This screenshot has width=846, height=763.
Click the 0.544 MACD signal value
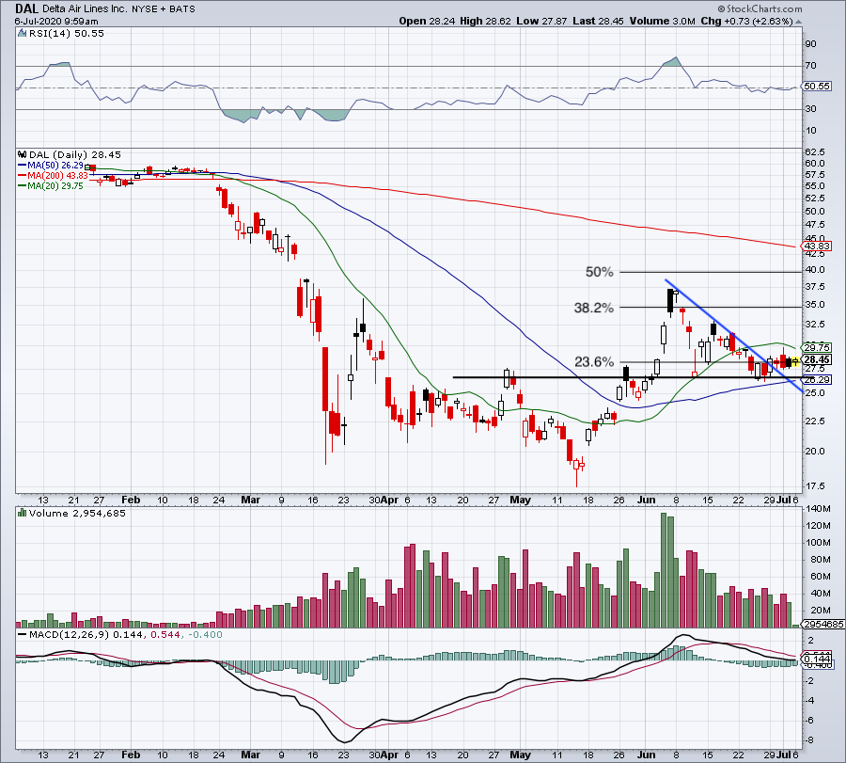tap(165, 635)
